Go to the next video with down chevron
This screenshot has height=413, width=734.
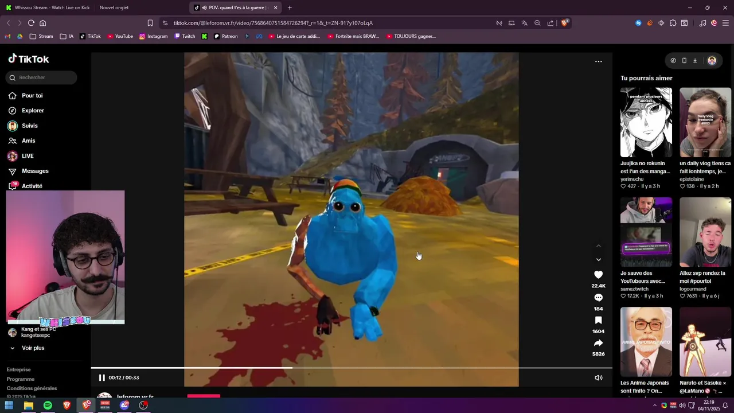coord(598,260)
